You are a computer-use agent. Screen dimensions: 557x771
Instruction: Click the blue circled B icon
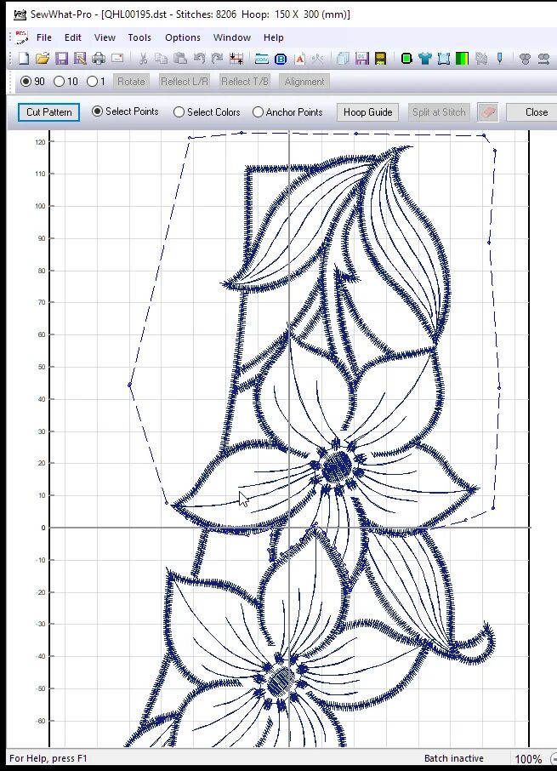281,59
